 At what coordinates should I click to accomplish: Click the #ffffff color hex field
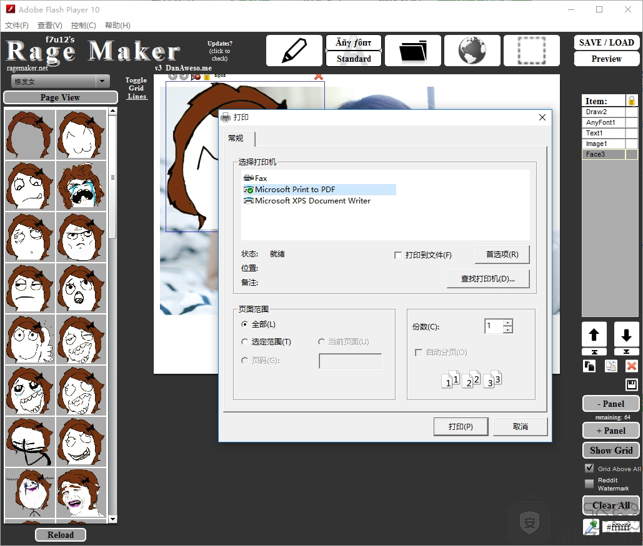[x=619, y=527]
